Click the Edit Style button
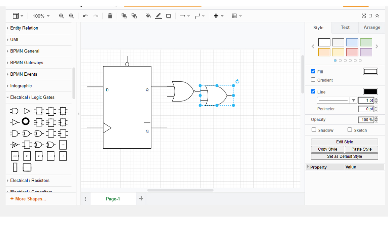388x227 pixels. (x=344, y=142)
